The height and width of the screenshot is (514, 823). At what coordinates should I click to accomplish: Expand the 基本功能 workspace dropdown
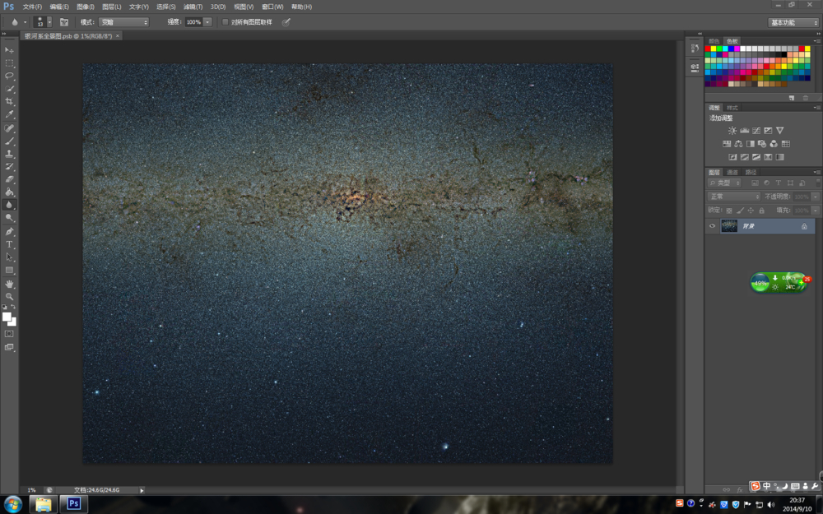(793, 22)
